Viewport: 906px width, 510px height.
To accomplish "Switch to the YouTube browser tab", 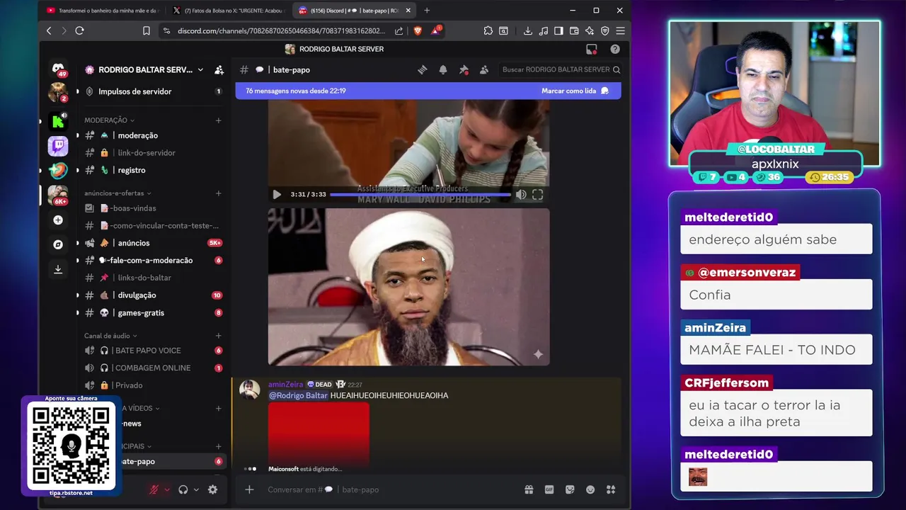I will click(103, 11).
